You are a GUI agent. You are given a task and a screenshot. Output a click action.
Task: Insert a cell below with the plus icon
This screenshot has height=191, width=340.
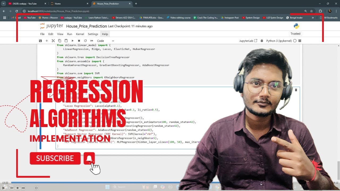(x=47, y=41)
